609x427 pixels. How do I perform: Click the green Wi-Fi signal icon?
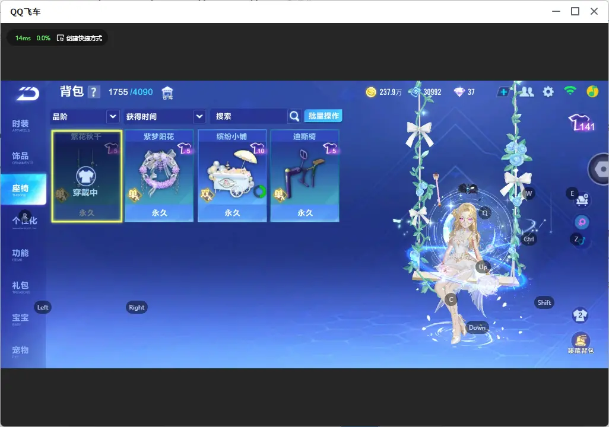pos(570,91)
